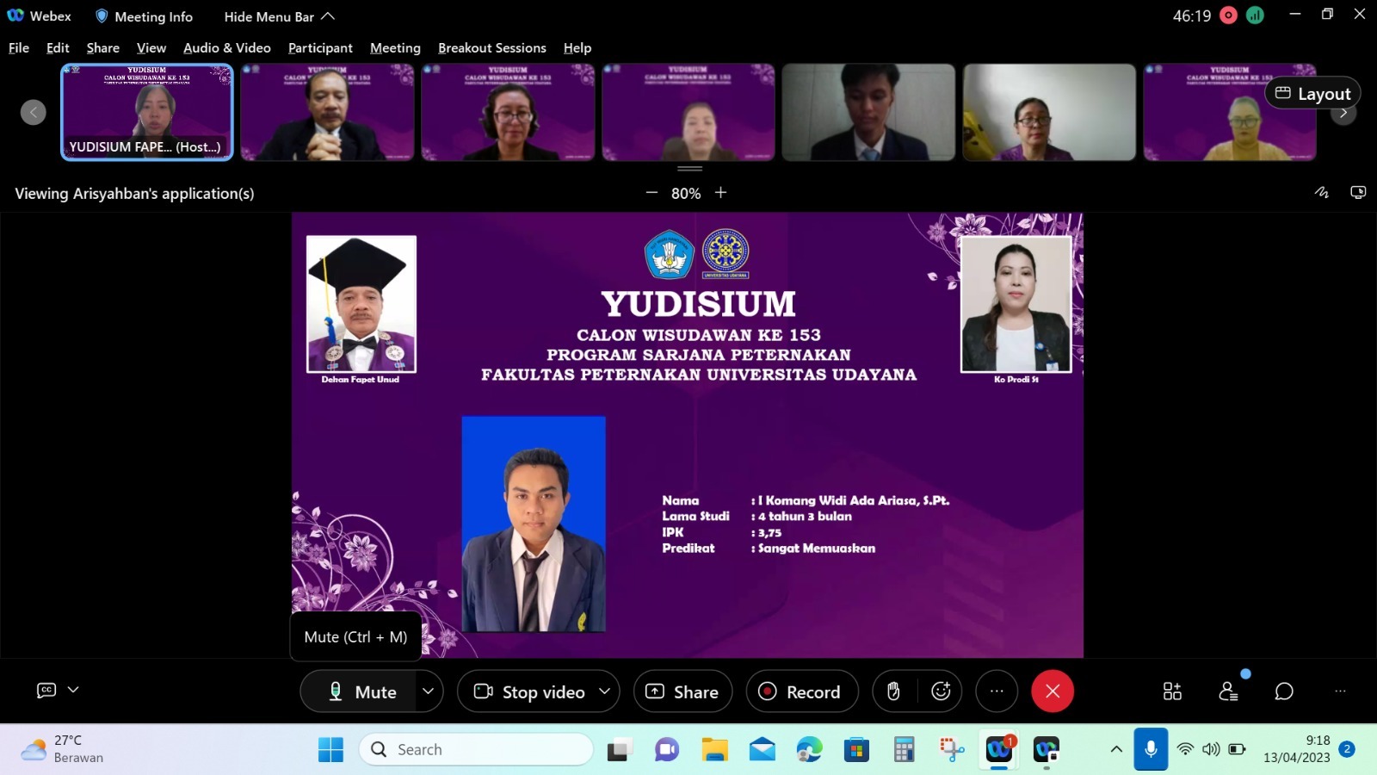Open the apps grid icon
This screenshot has width=1377, height=775.
point(1172,691)
